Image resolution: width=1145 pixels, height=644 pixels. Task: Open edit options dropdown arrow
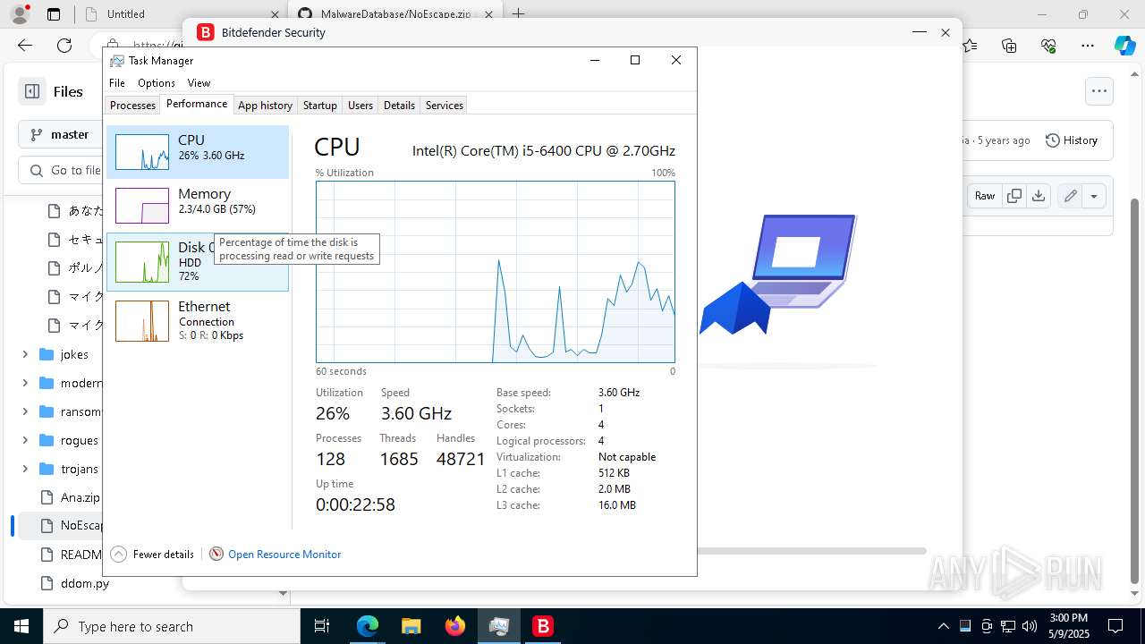(1094, 196)
